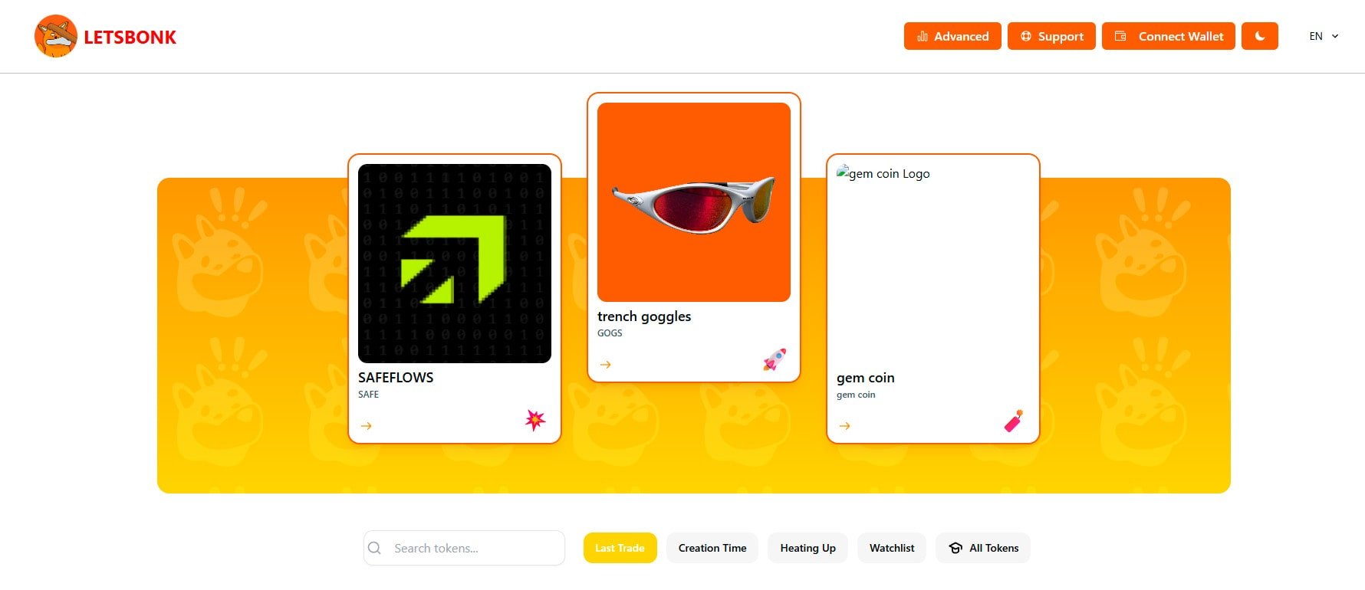Focus the Search tokens input field
Viewport: 1365px width, 590px height.
click(464, 548)
